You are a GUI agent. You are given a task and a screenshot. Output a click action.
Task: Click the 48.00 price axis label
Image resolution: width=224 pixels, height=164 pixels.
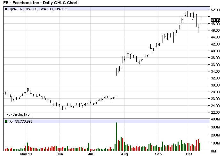tap(215, 24)
